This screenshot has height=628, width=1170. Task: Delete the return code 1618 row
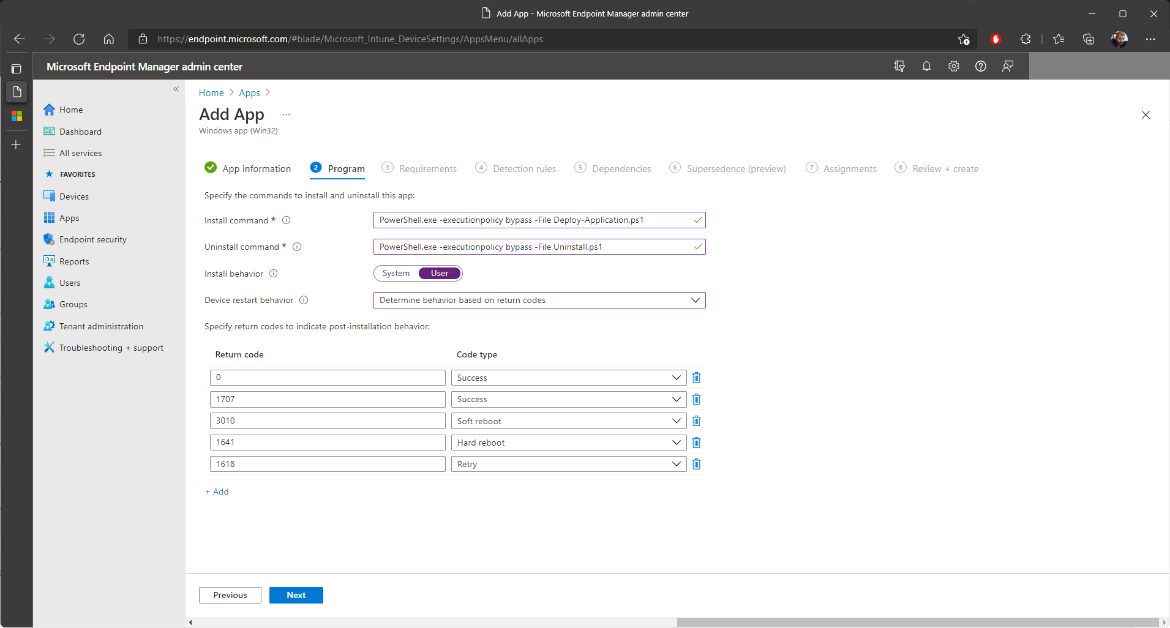(696, 464)
